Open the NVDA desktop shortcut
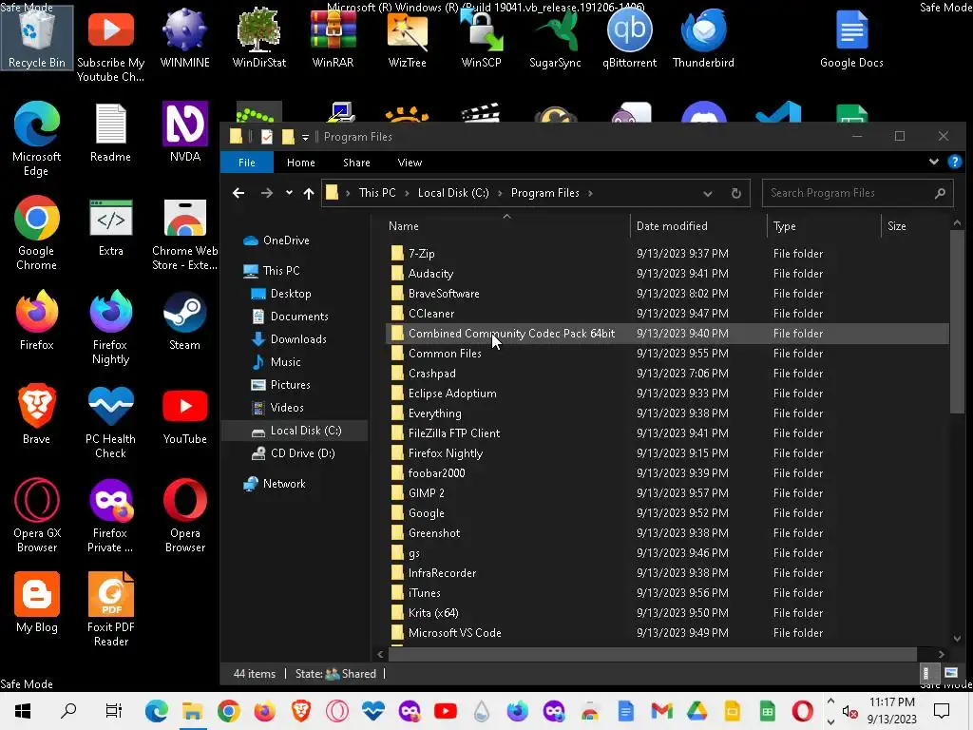 (185, 131)
